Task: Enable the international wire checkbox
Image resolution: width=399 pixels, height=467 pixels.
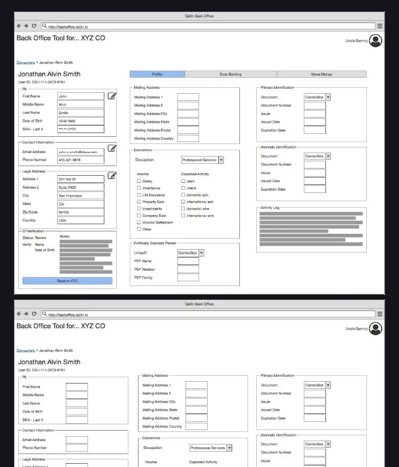Action: click(x=183, y=216)
